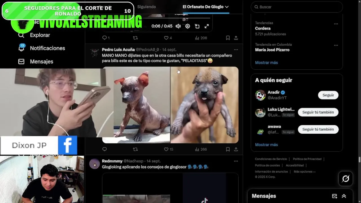Click Mostrar más under A quién seguir
The width and height of the screenshot is (361, 203).
267,145
